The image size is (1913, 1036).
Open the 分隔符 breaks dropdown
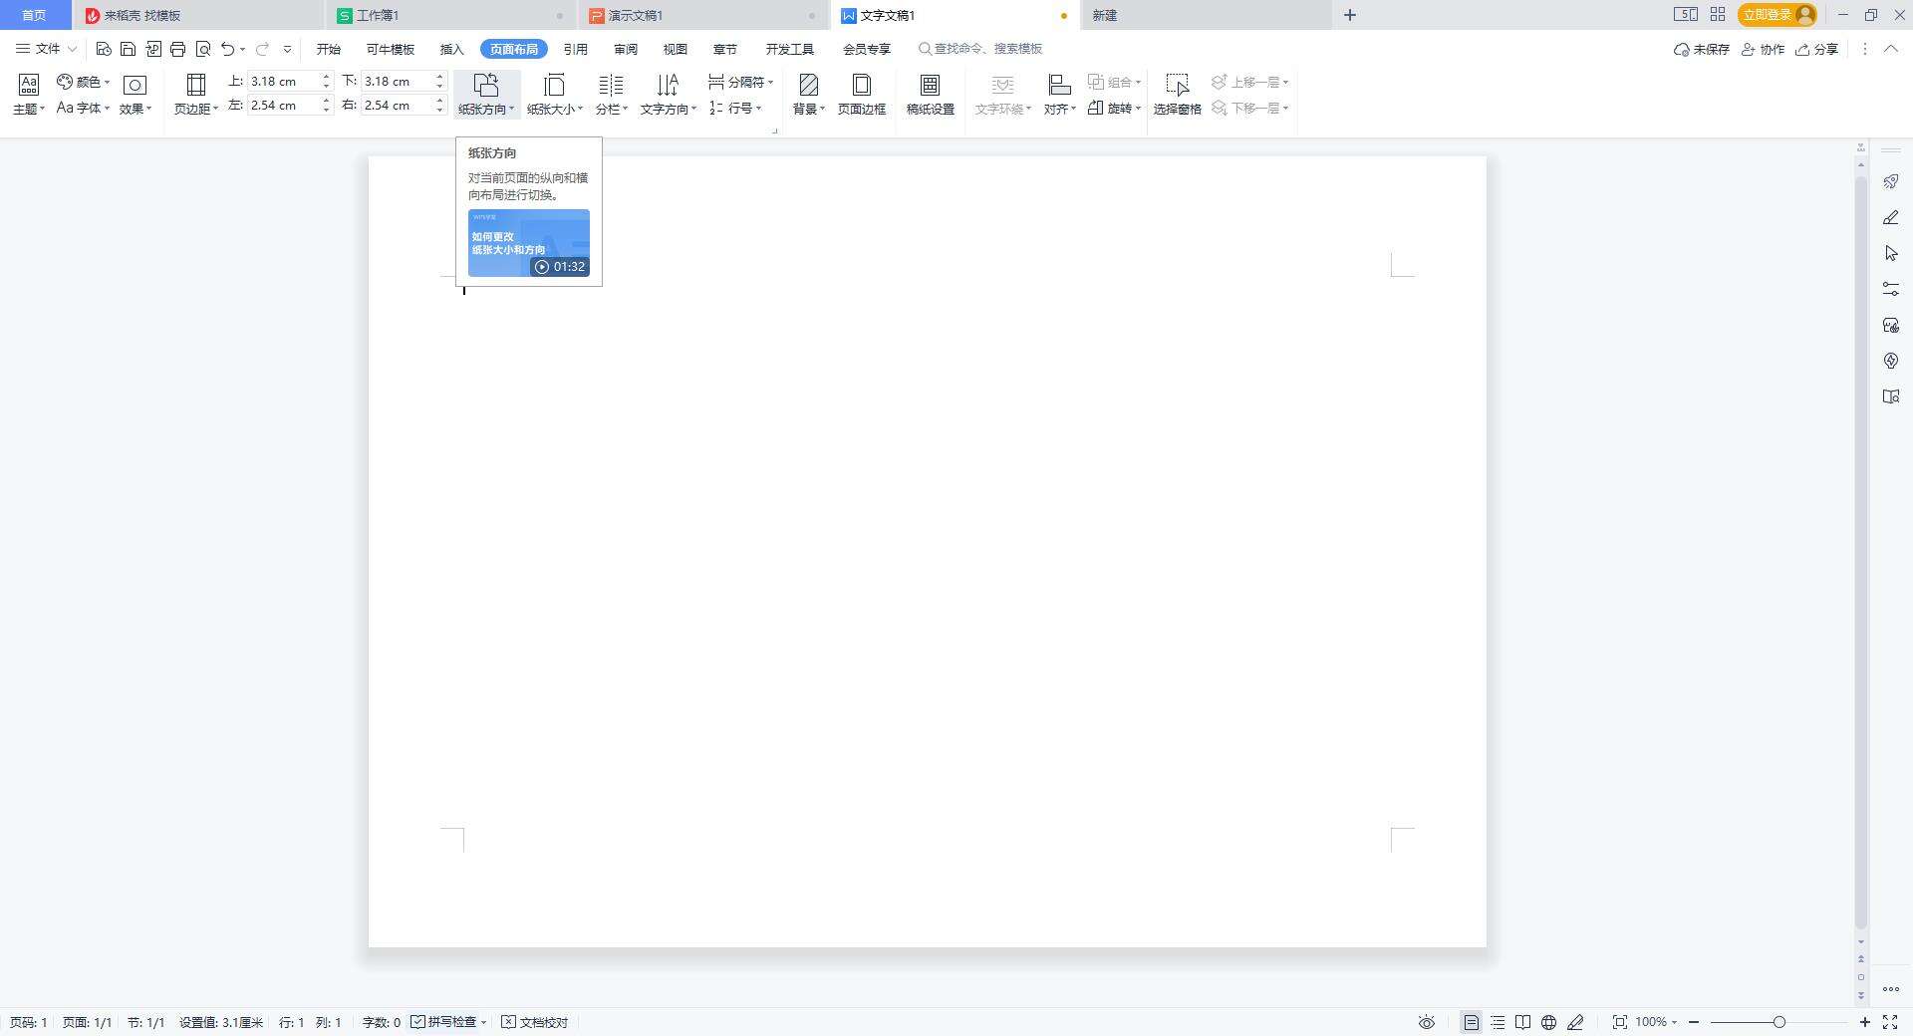pos(741,82)
